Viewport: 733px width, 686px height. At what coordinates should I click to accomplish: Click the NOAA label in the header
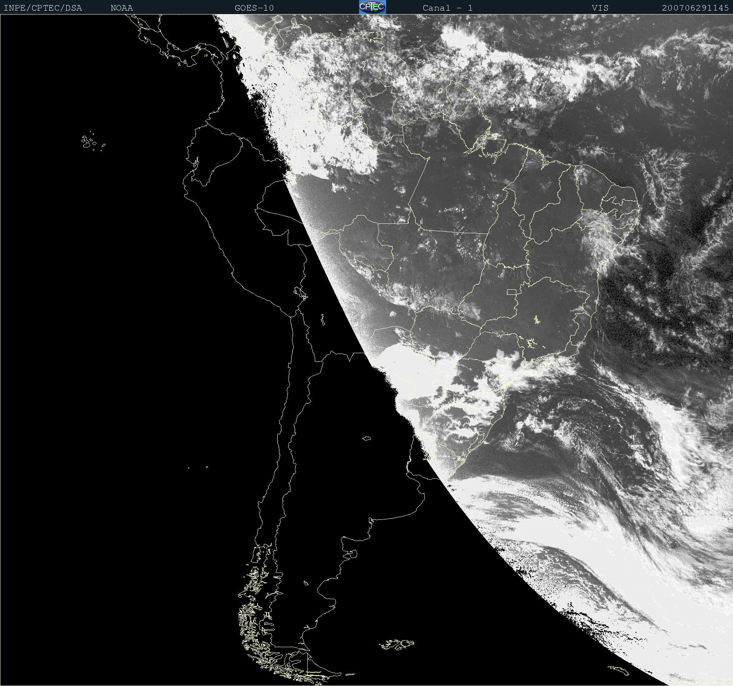122,8
